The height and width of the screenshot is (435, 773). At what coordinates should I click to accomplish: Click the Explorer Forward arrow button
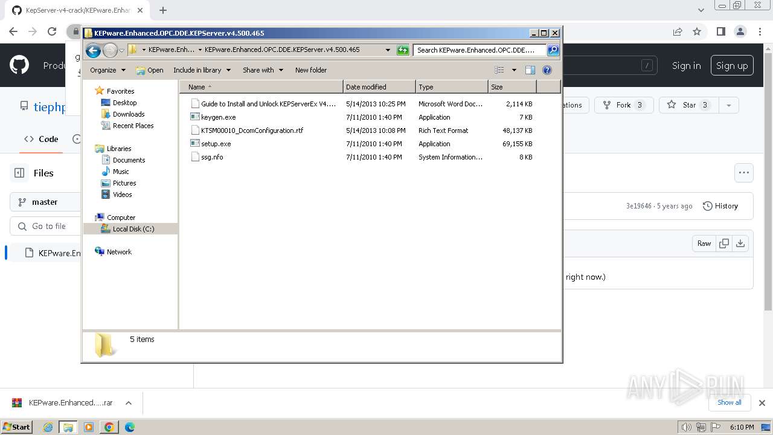pos(110,51)
